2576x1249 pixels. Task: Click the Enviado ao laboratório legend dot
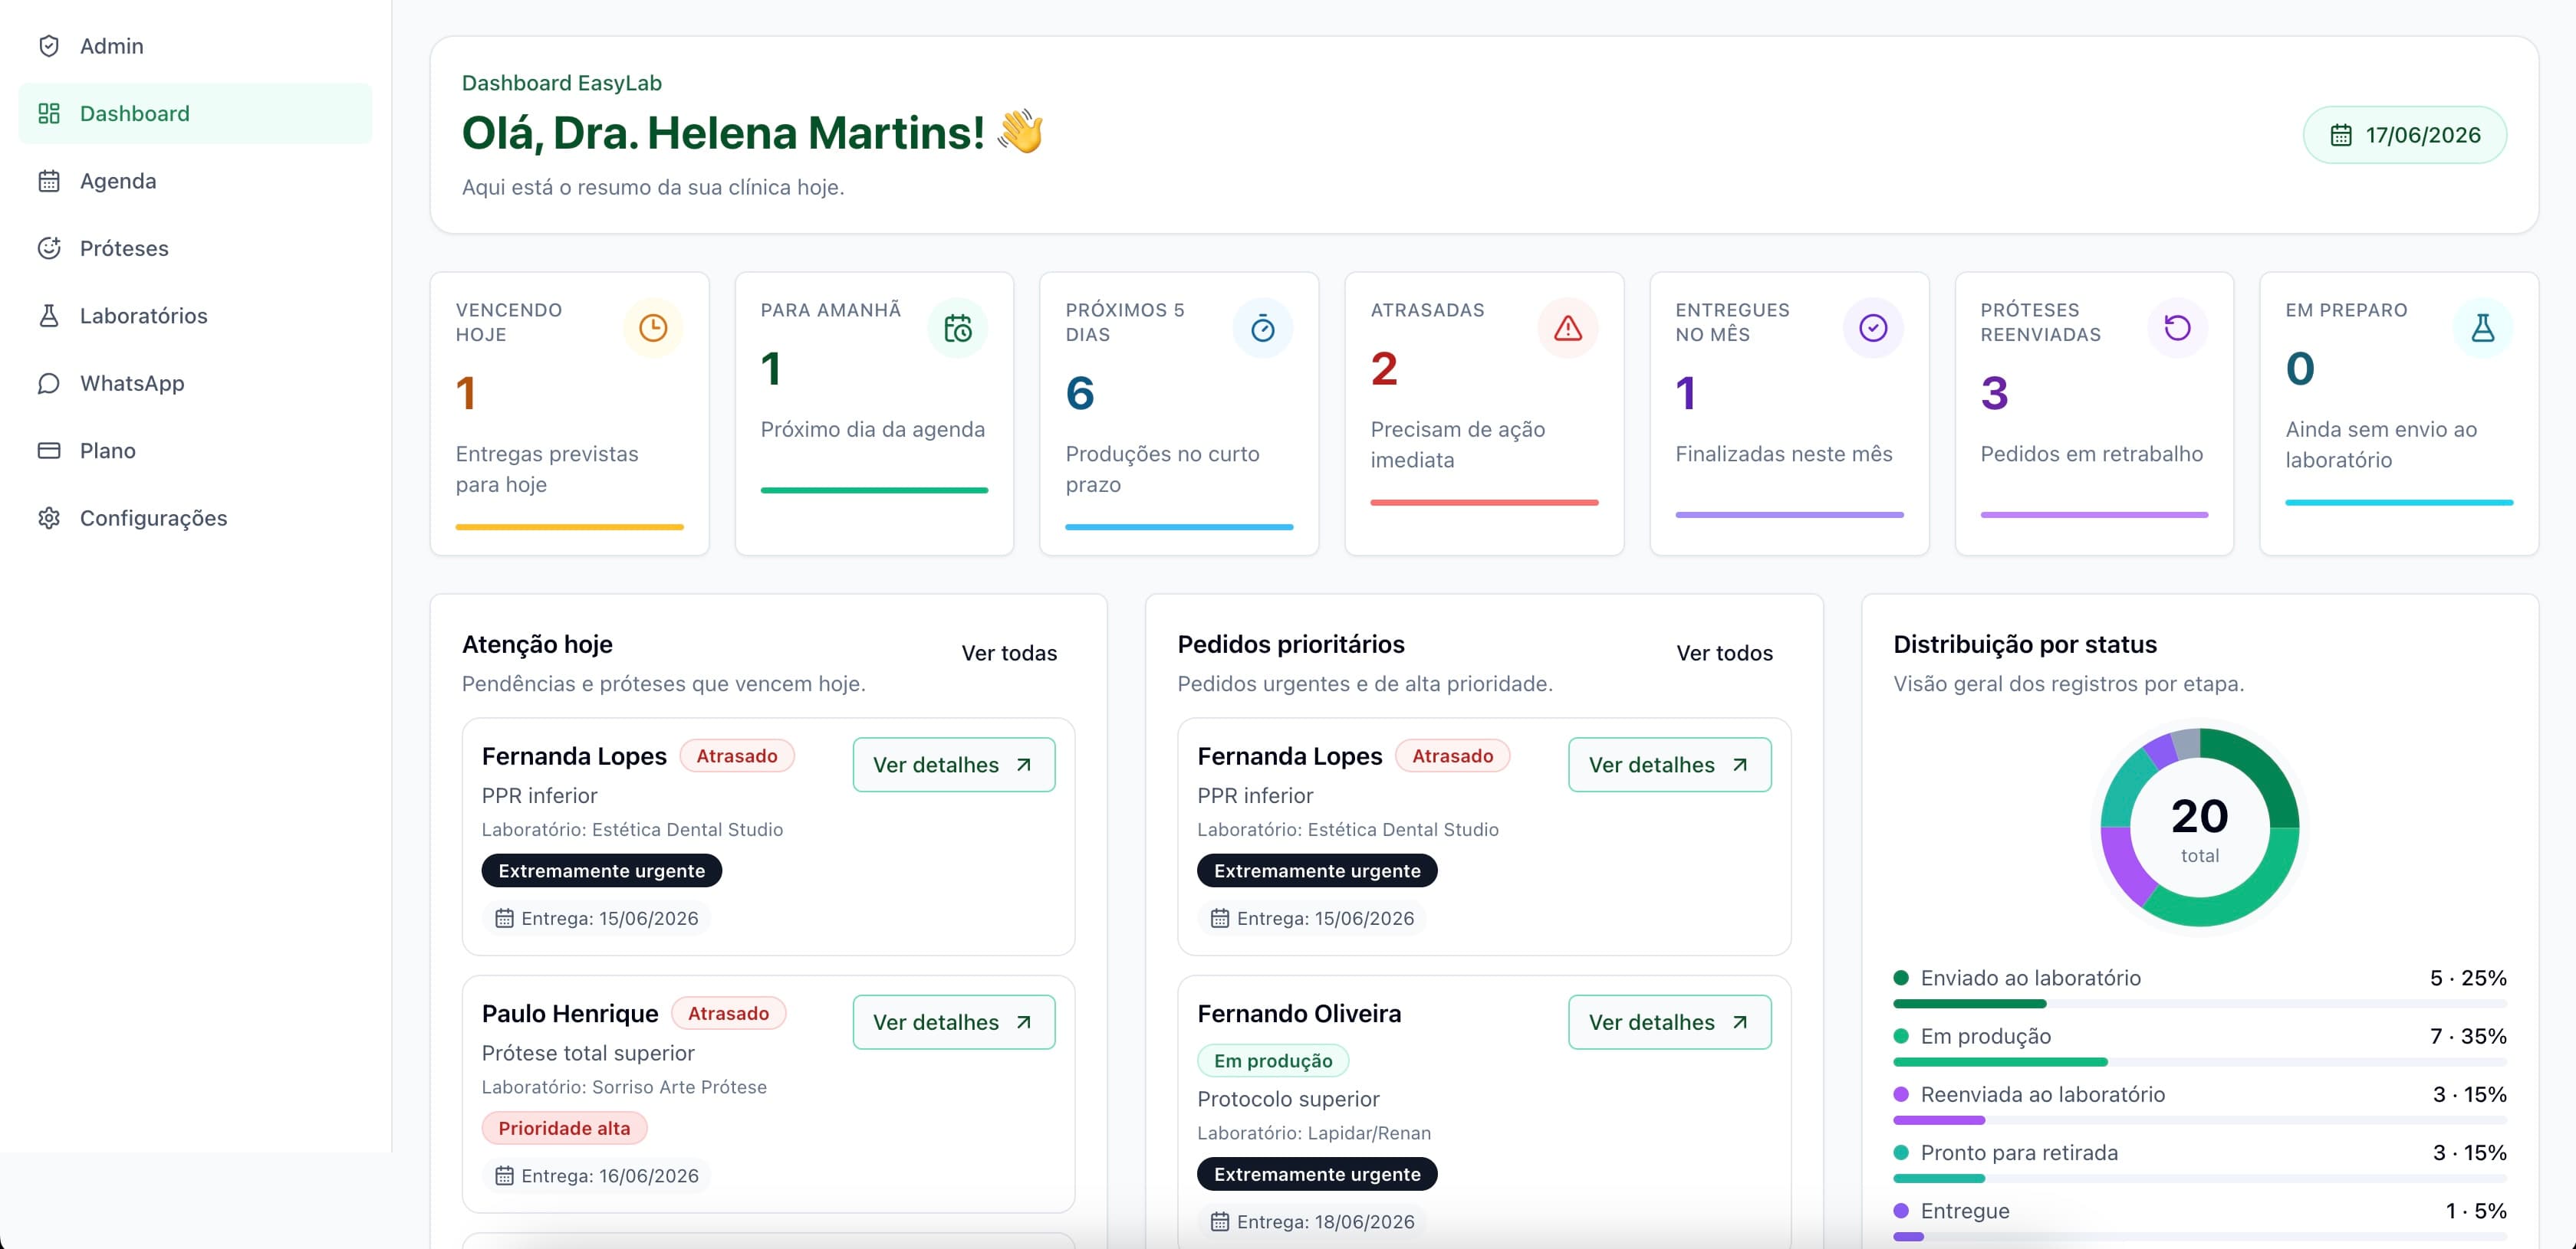pyautogui.click(x=1902, y=977)
